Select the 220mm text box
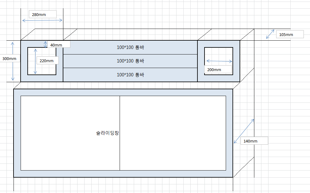This screenshot has height=193, width=310. [x=47, y=61]
